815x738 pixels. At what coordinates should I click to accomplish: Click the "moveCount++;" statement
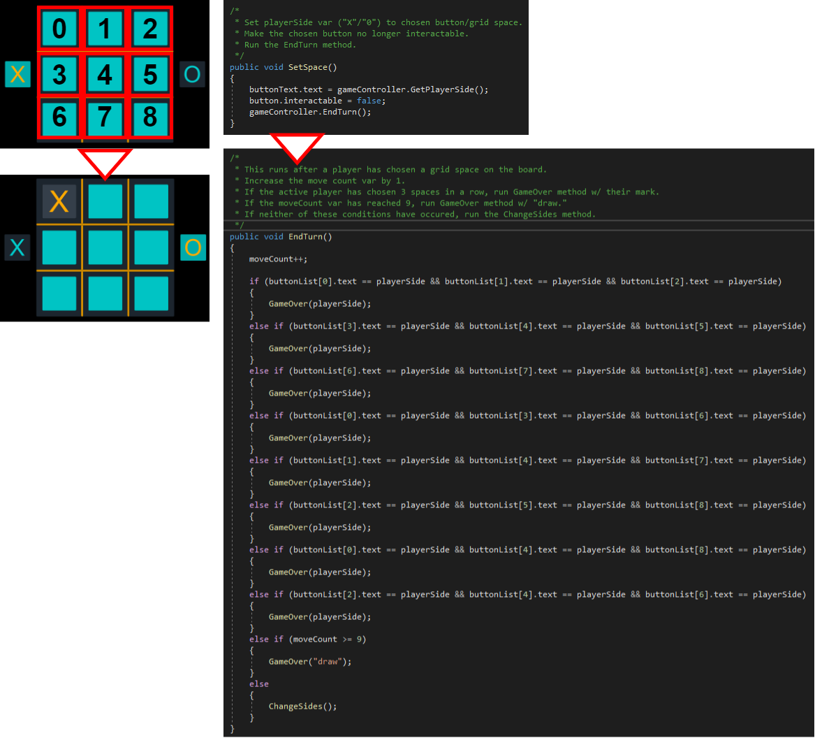click(x=278, y=259)
